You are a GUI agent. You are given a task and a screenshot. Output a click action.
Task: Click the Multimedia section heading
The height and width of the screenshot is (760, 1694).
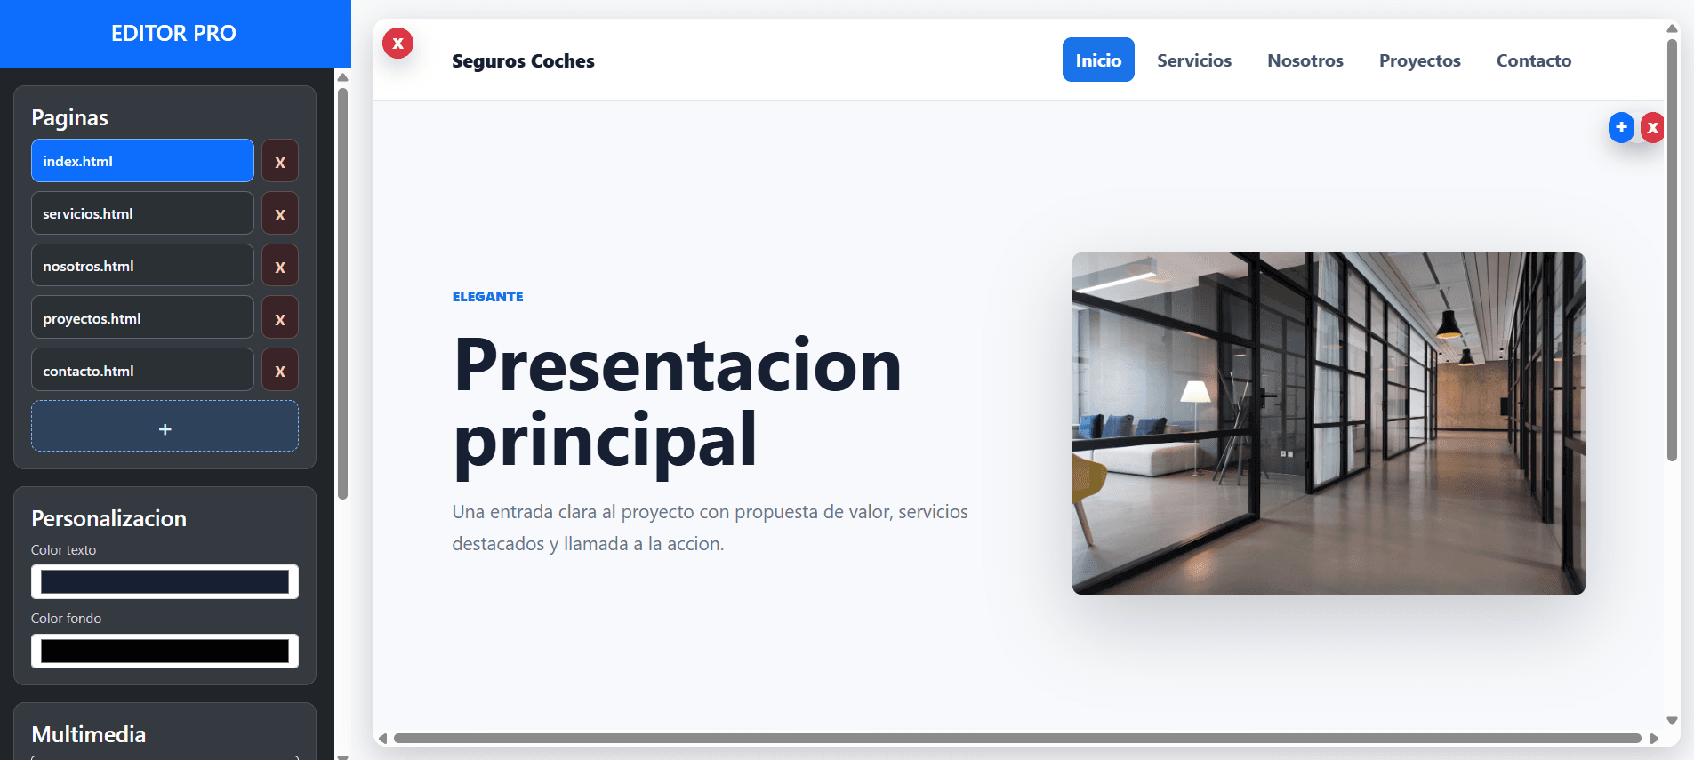point(88,734)
